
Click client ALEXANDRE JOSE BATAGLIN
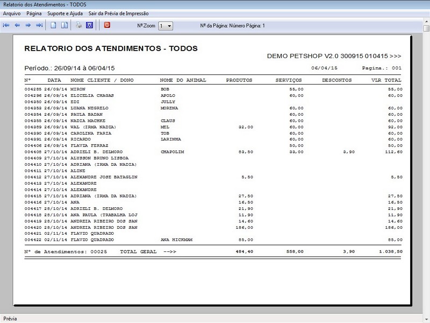104,177
